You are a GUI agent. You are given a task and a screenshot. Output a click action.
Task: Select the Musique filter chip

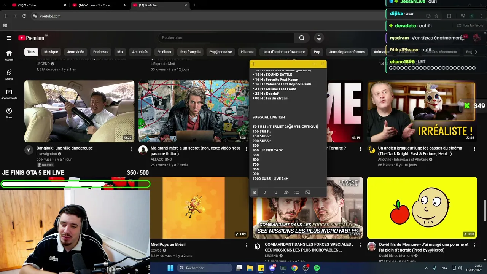[x=51, y=52]
